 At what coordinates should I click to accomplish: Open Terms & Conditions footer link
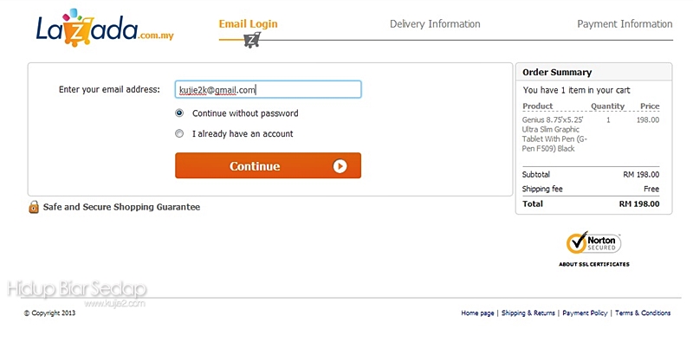click(643, 313)
